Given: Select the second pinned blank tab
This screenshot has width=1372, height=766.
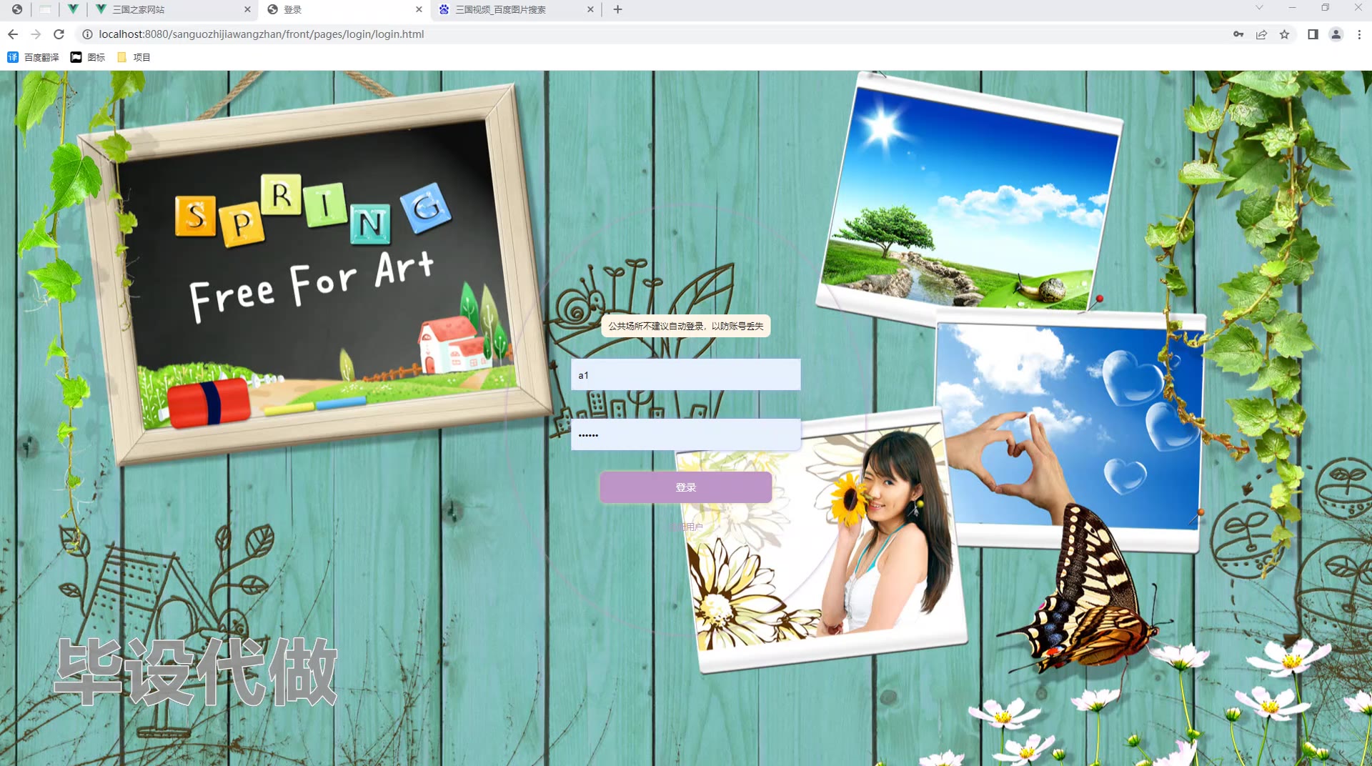Looking at the screenshot, I should (45, 9).
